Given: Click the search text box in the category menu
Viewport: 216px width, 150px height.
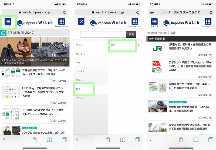Looking at the screenshot, I should [103, 34].
